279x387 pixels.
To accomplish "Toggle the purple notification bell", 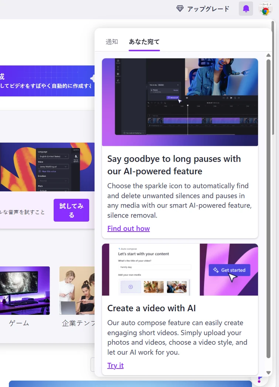I will tap(246, 9).
